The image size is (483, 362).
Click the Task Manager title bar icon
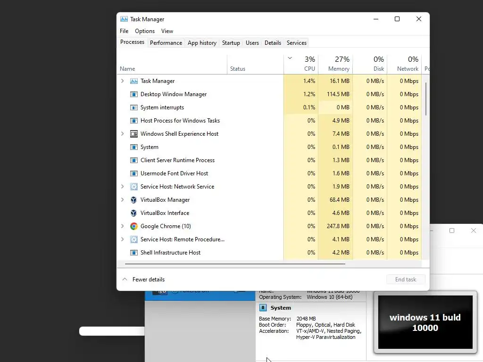124,19
